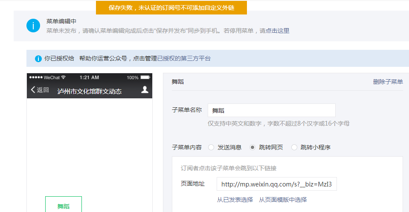Click the WiFi icon in phone status bar
This screenshot has height=212, width=409.
click(64, 77)
